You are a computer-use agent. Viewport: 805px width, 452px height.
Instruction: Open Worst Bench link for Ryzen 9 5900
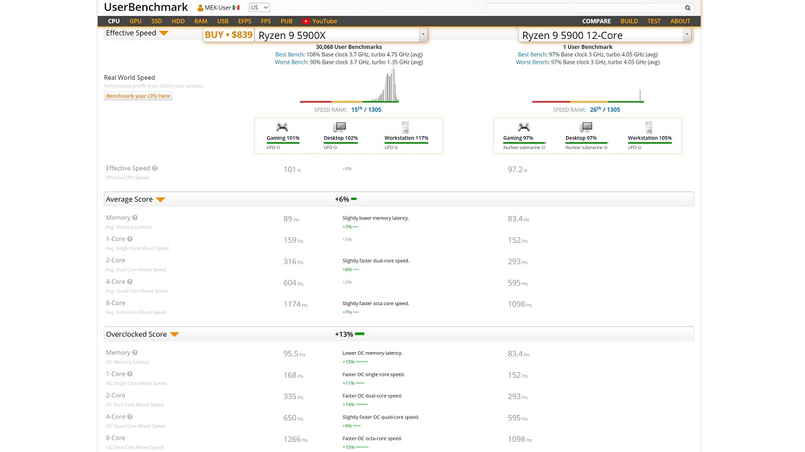pyautogui.click(x=532, y=62)
